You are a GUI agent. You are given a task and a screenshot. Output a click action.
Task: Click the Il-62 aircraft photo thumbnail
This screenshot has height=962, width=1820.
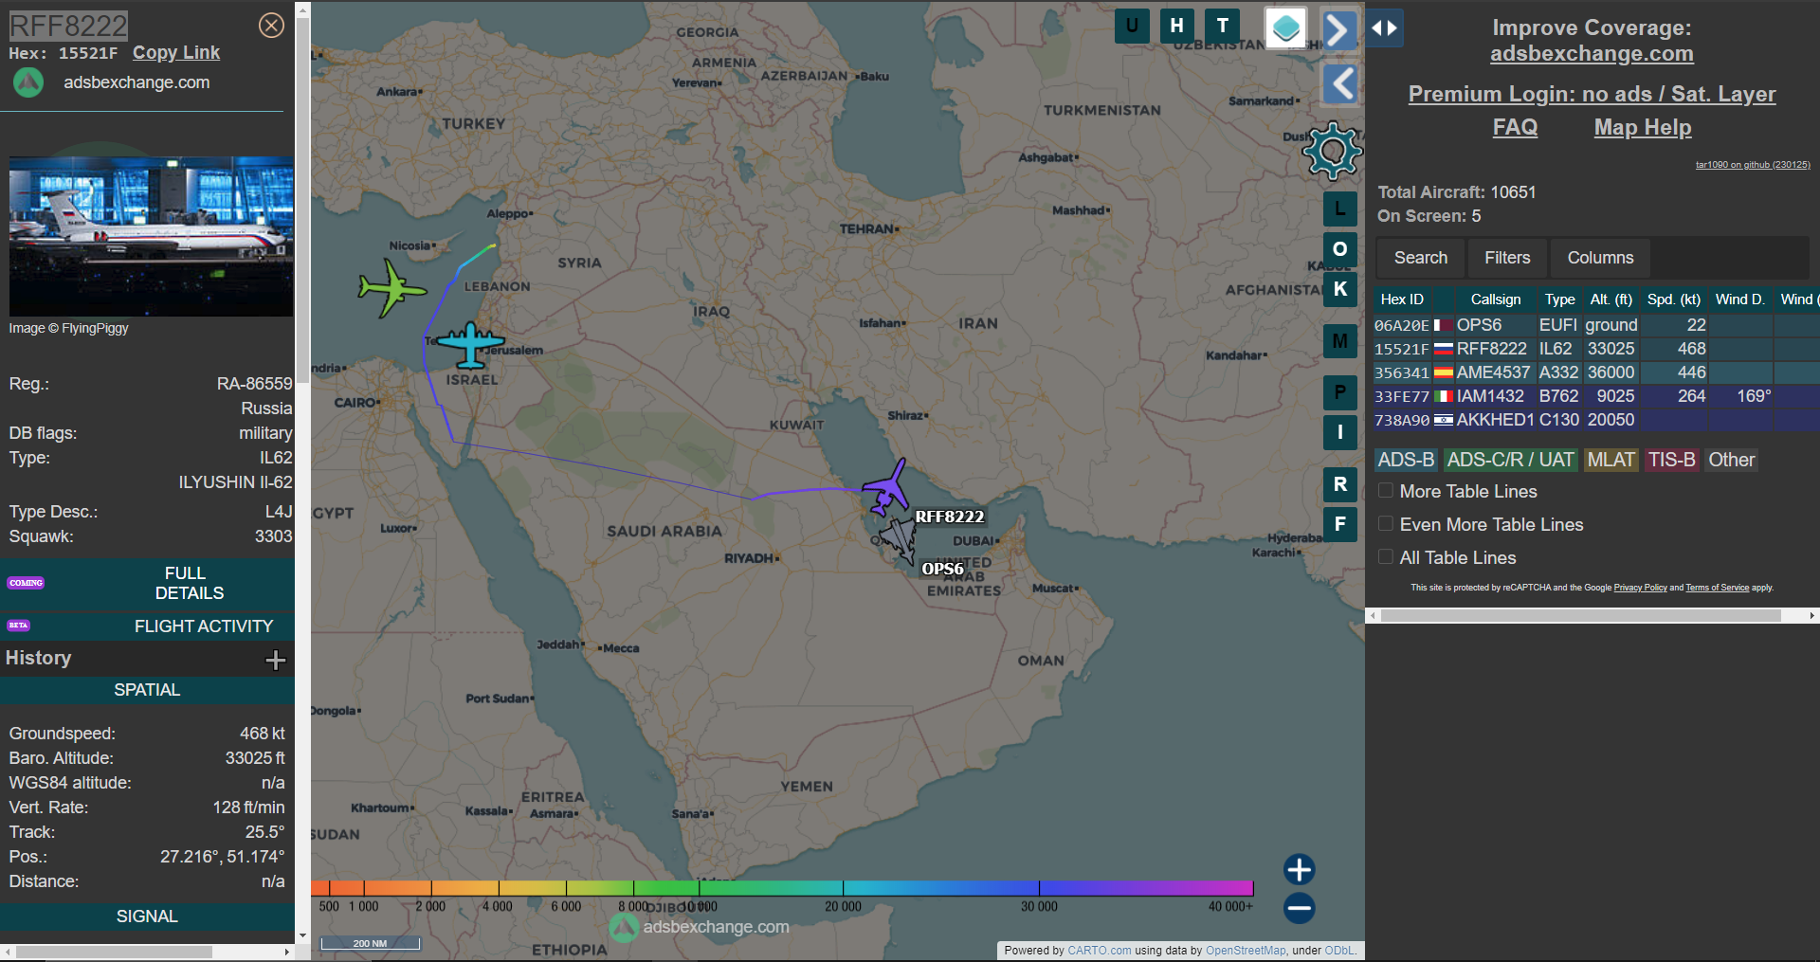(151, 236)
